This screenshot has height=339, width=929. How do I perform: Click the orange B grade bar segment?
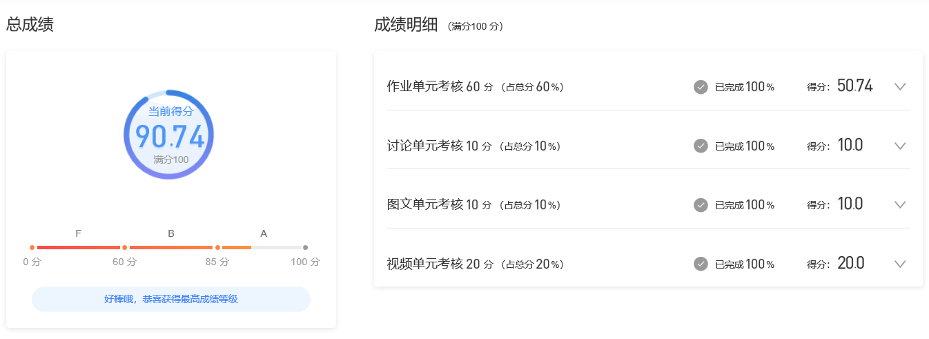pos(170,247)
